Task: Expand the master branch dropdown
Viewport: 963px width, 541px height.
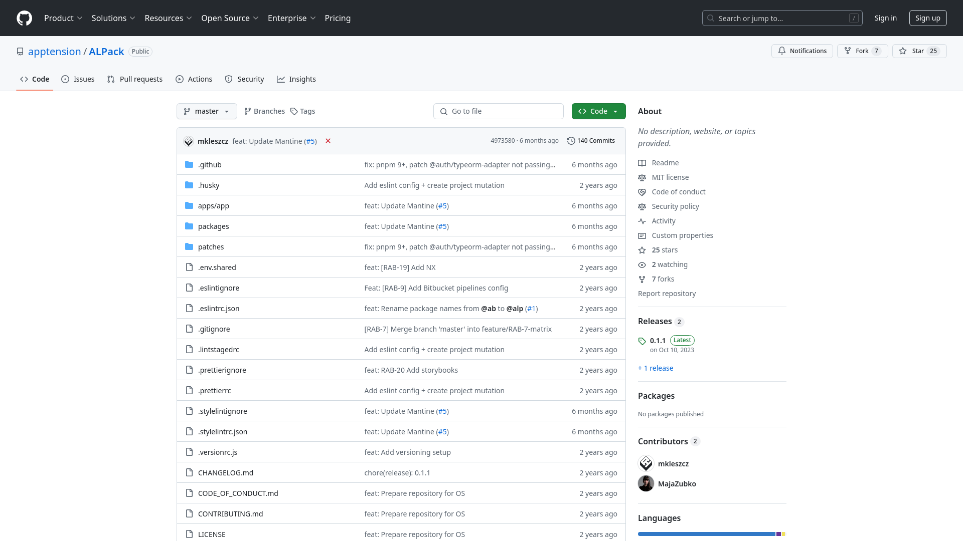Action: pyautogui.click(x=207, y=111)
